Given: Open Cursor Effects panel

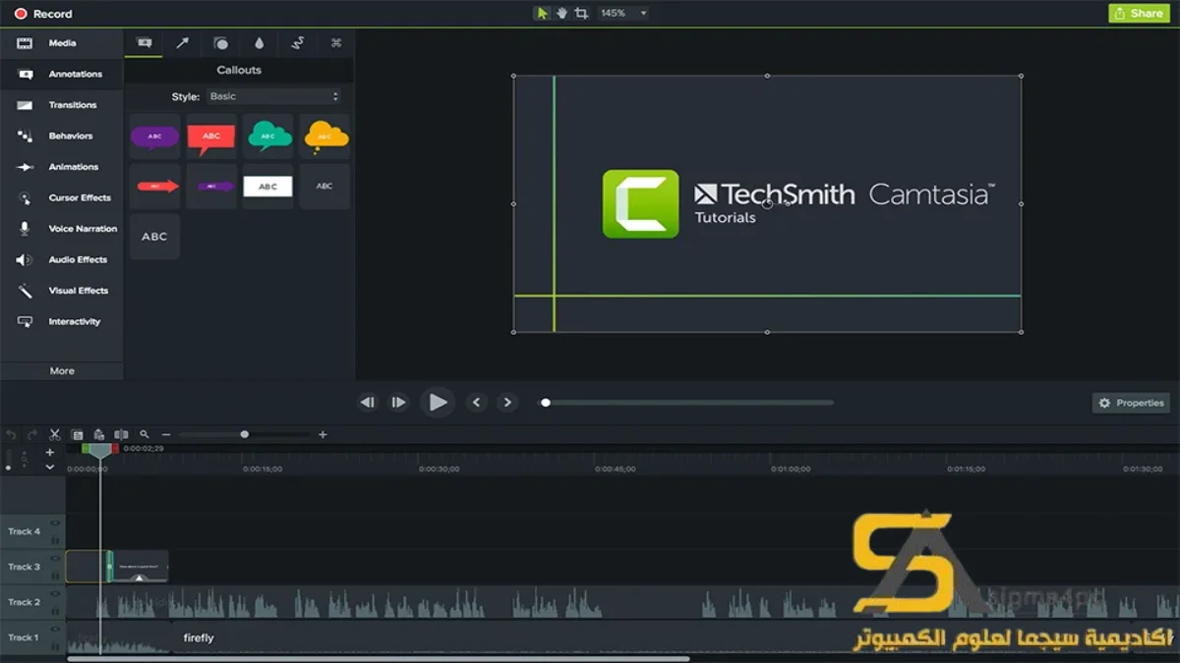Looking at the screenshot, I should click(61, 197).
